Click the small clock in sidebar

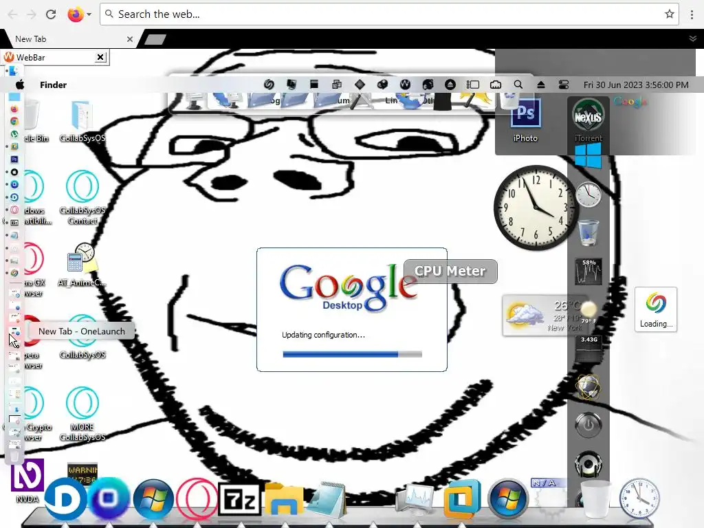point(588,195)
